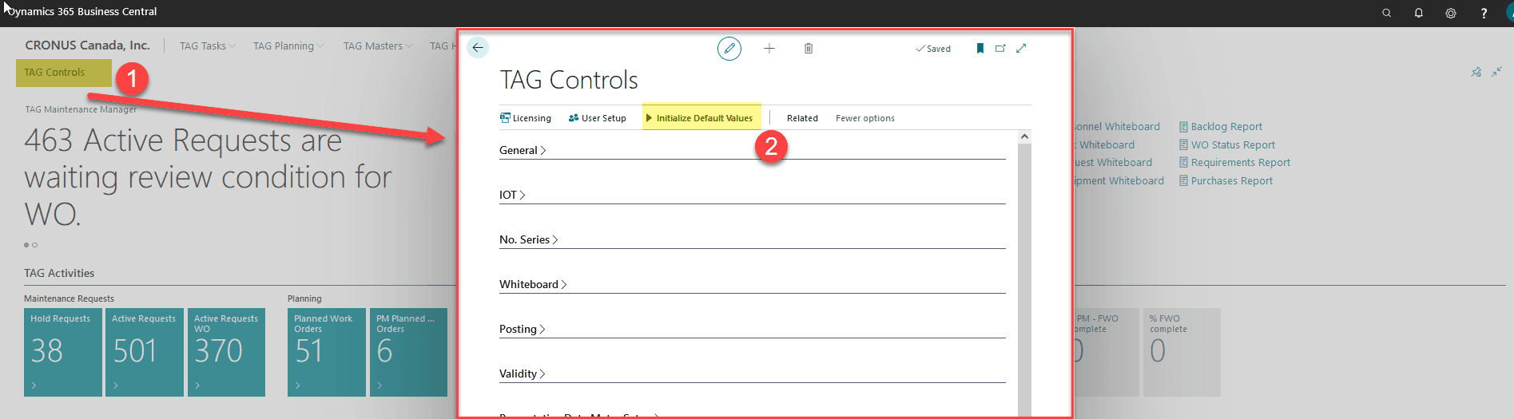Click scrollbar up arrow in TAG Controls dialog

point(1024,137)
